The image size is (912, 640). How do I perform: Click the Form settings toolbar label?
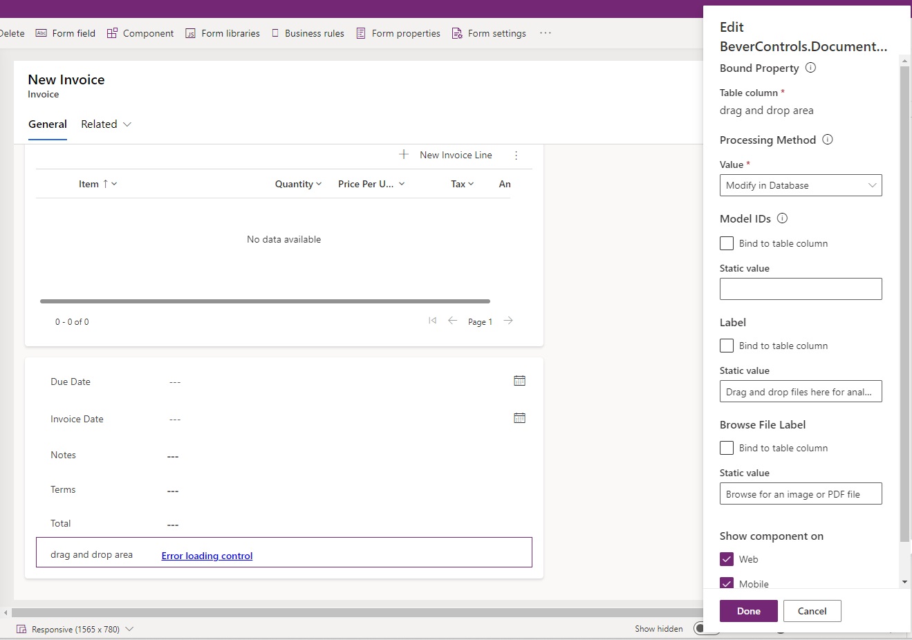[497, 33]
